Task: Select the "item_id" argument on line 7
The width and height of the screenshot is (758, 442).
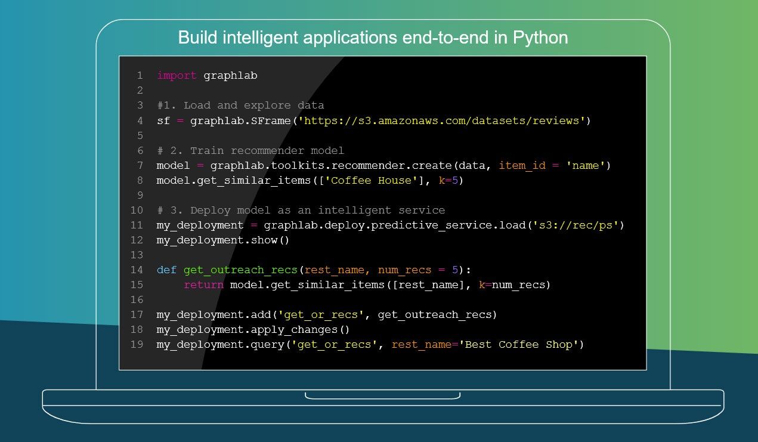Action: coord(522,165)
